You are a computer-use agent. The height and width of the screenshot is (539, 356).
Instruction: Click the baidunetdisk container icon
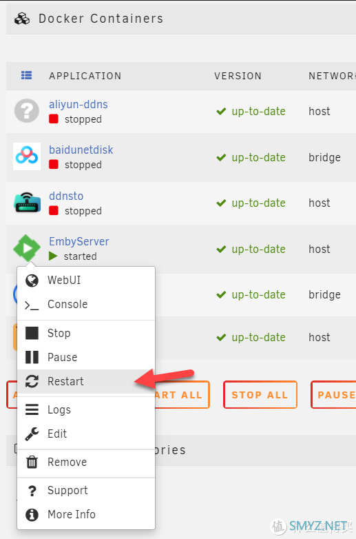pyautogui.click(x=27, y=156)
